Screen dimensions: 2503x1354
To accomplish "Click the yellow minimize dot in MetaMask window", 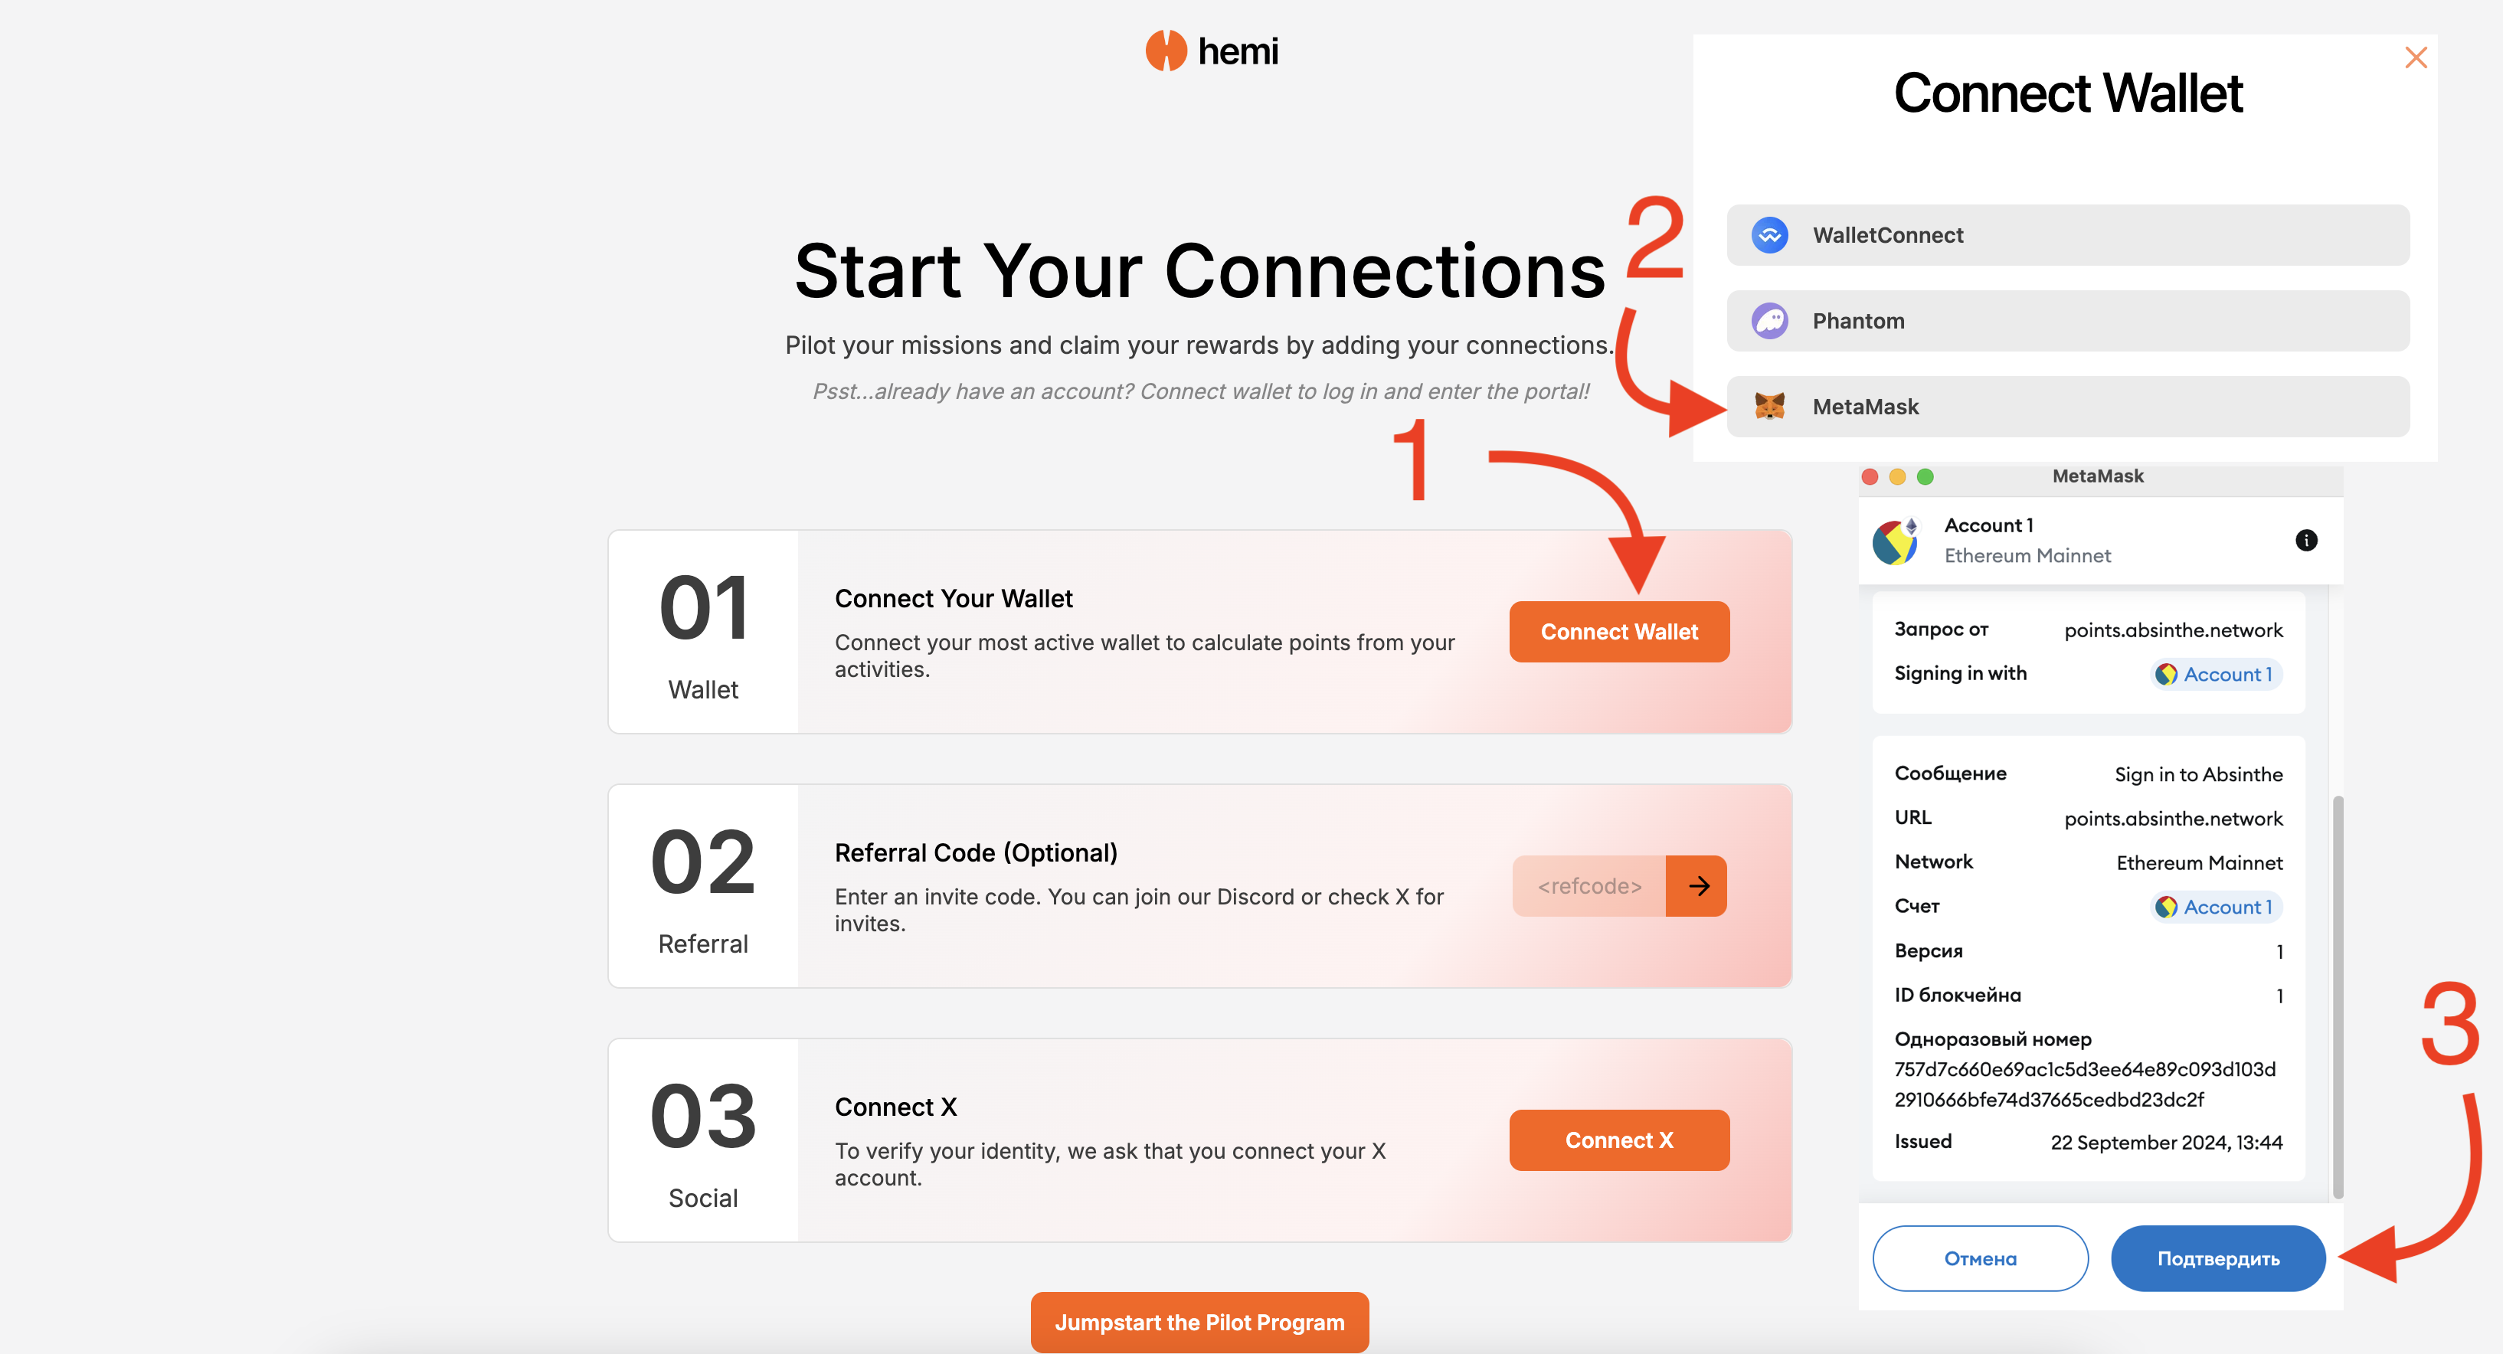I will [1896, 477].
